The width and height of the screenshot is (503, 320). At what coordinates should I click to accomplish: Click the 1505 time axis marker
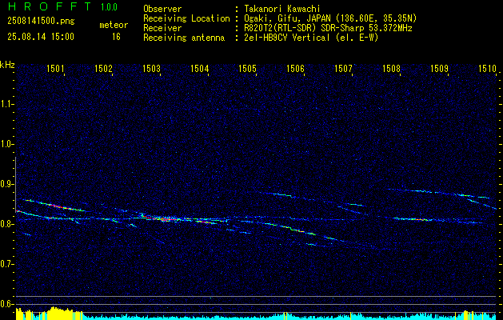pos(248,68)
